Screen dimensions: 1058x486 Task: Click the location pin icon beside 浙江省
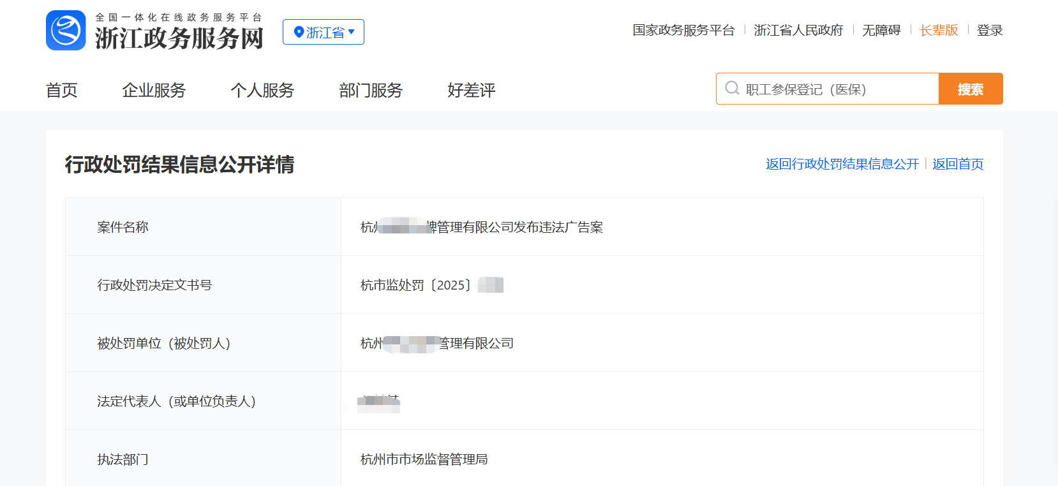298,32
